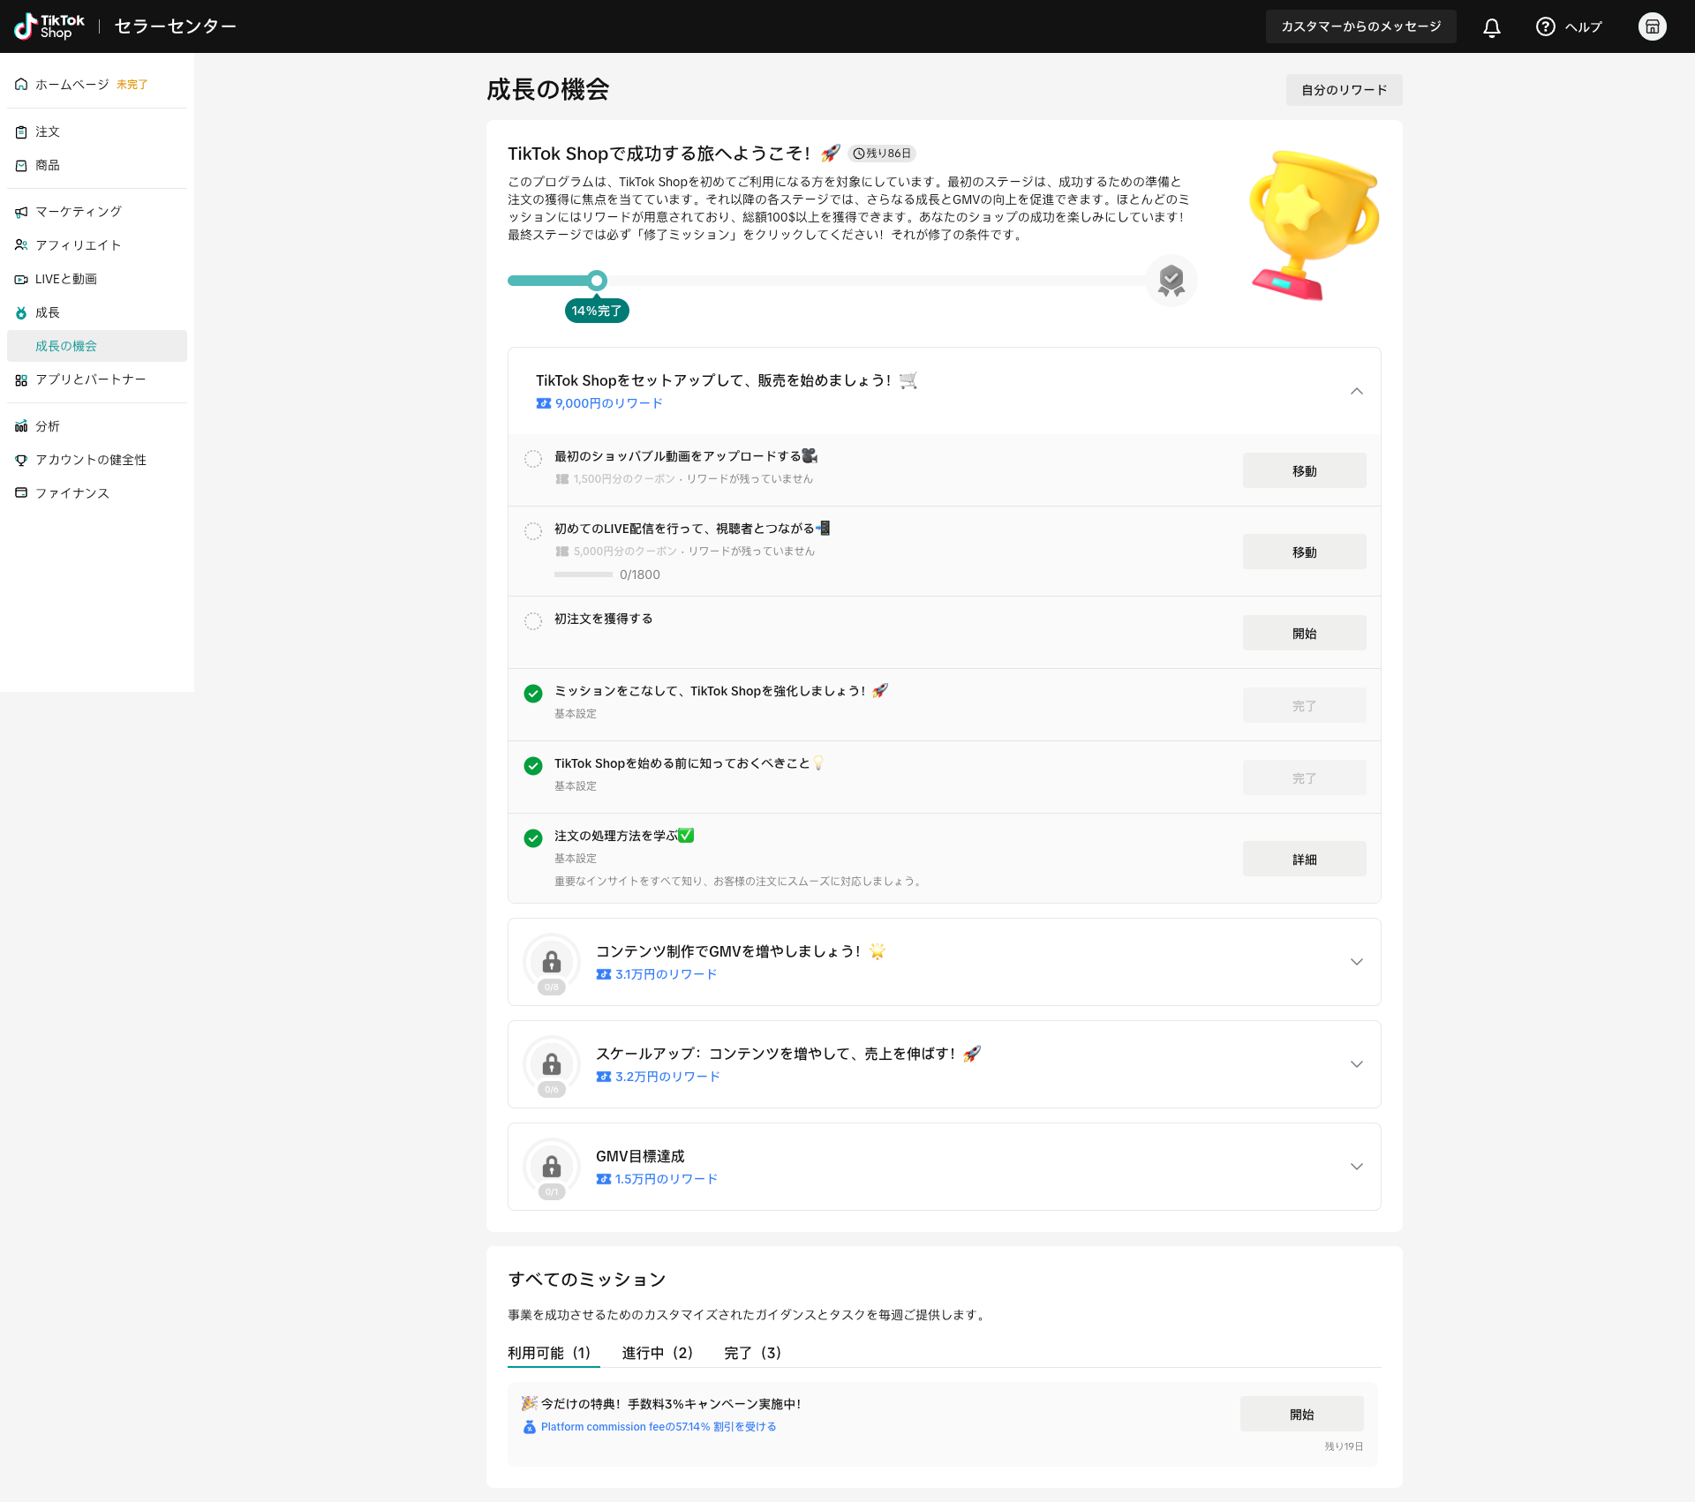Click the help question mark icon
Image resolution: width=1695 pixels, height=1502 pixels.
pos(1545,26)
